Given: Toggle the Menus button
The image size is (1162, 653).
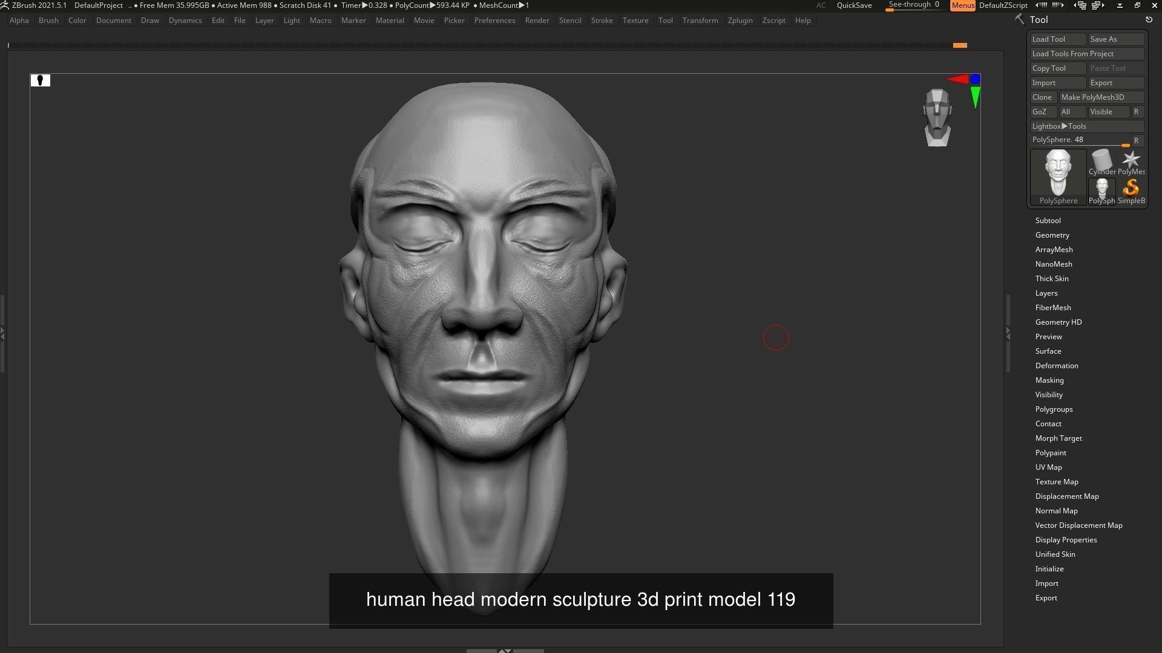Looking at the screenshot, I should click(x=962, y=5).
